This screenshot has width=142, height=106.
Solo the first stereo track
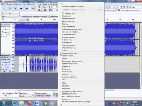(9, 26)
